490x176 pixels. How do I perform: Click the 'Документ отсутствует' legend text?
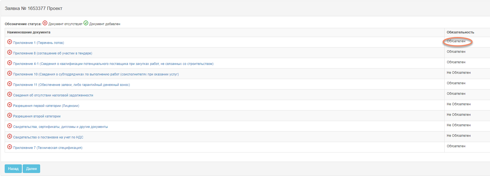[65, 24]
